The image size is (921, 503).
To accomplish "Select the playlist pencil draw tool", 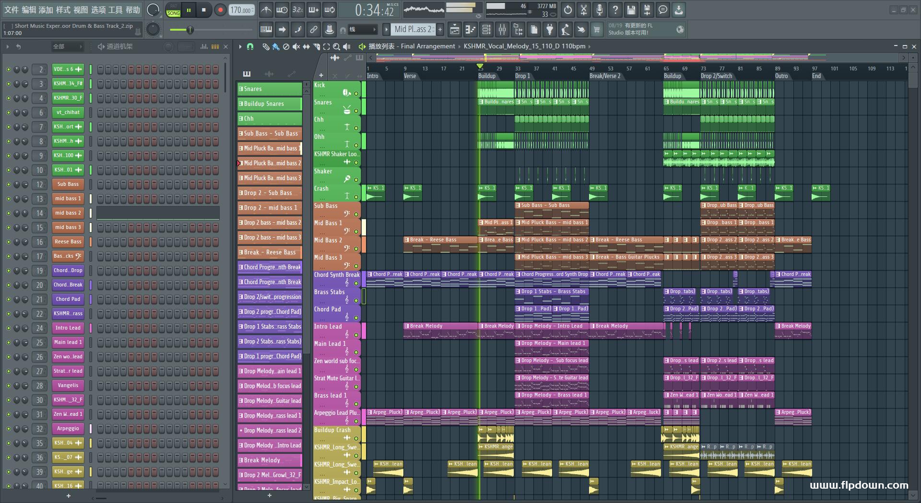I will 266,46.
